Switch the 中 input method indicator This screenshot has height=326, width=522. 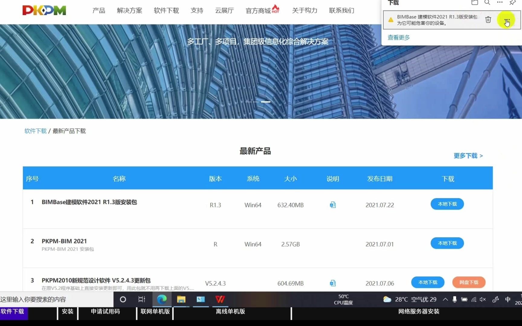pyautogui.click(x=508, y=299)
